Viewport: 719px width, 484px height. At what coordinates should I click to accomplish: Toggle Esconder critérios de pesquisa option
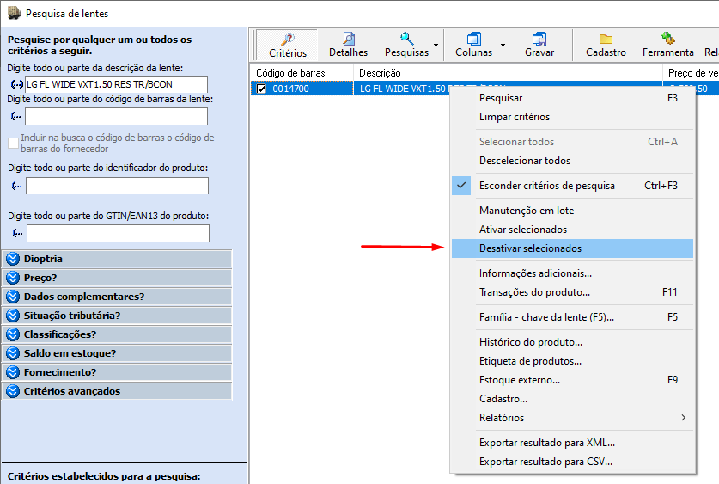coord(546,186)
